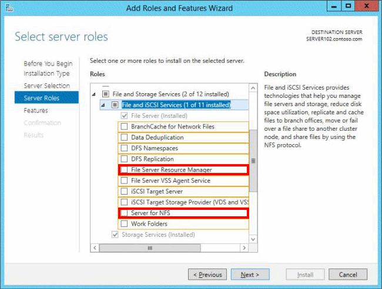This screenshot has width=382, height=289.
Task: Collapse the File and iSCSI Services node
Action: (x=105, y=105)
